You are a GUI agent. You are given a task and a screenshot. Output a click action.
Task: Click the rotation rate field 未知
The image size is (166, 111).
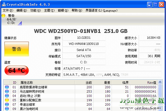click(150, 50)
